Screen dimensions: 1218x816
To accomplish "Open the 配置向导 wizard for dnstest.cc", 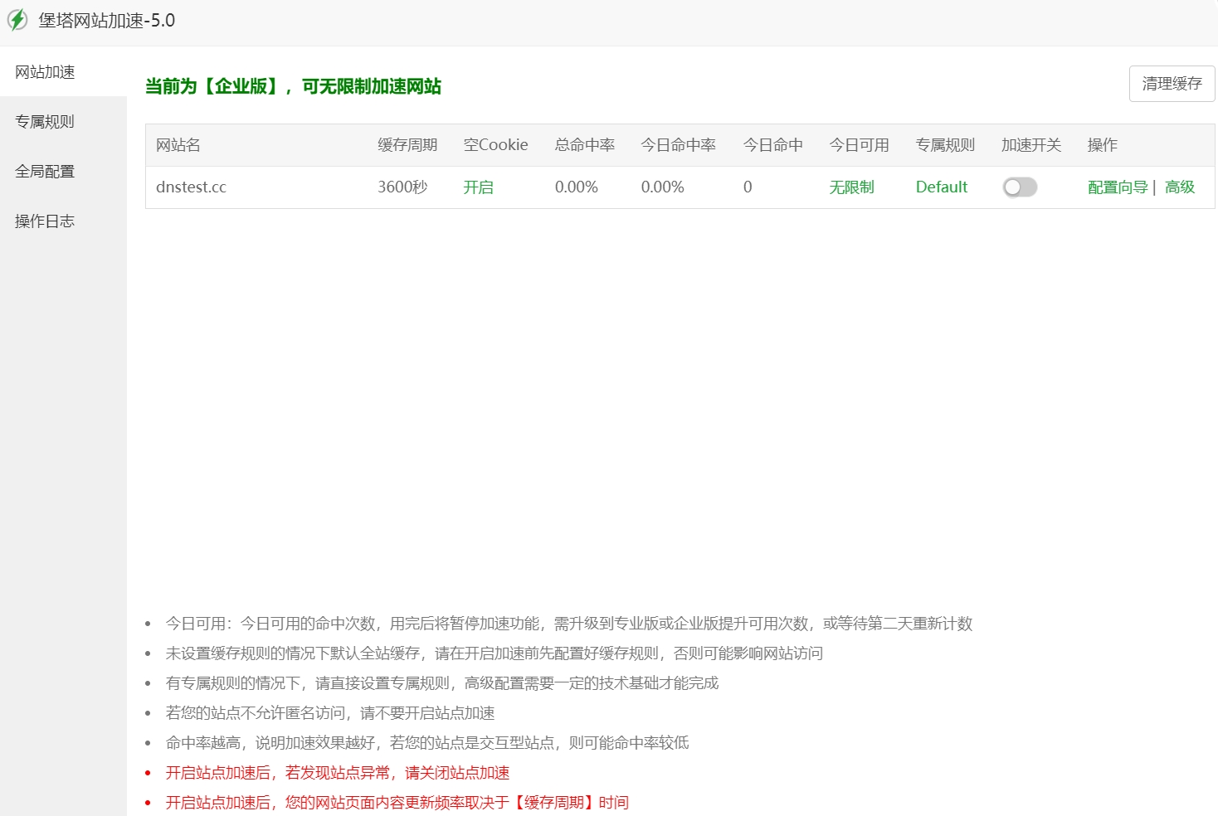I will 1115,187.
